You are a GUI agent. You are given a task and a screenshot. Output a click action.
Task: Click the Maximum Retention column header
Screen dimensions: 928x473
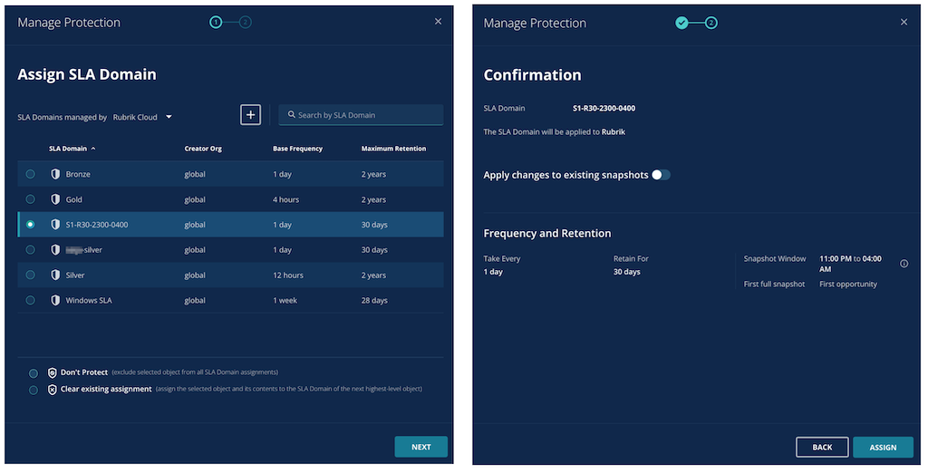pyautogui.click(x=393, y=149)
